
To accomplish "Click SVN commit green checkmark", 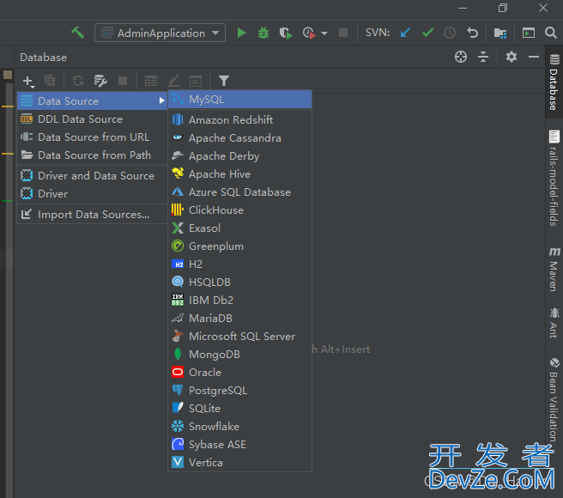I will [427, 33].
